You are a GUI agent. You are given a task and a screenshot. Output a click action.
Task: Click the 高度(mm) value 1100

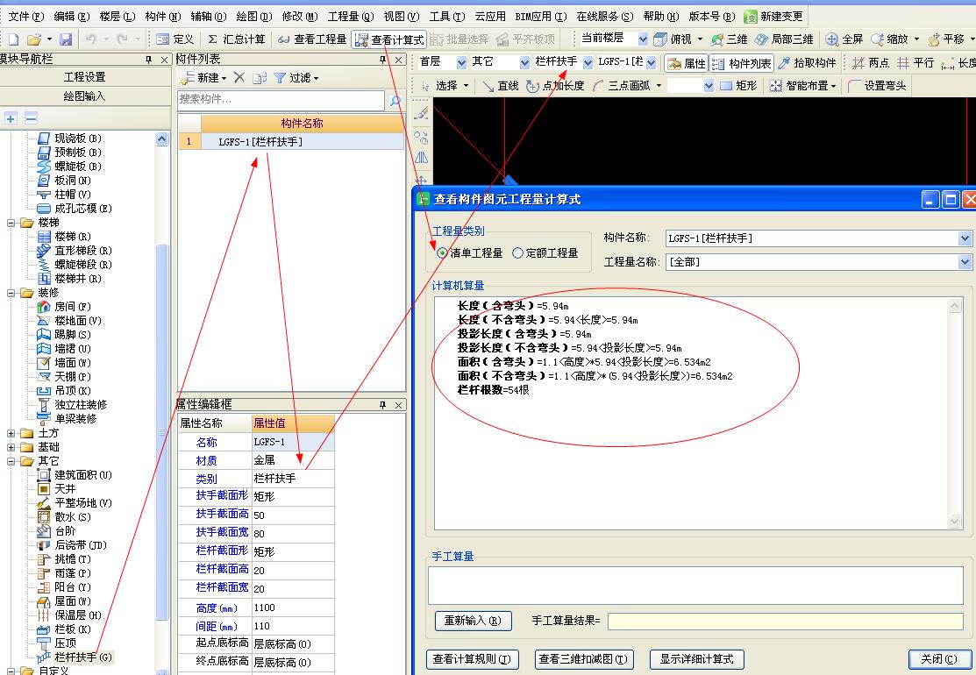pyautogui.click(x=293, y=607)
